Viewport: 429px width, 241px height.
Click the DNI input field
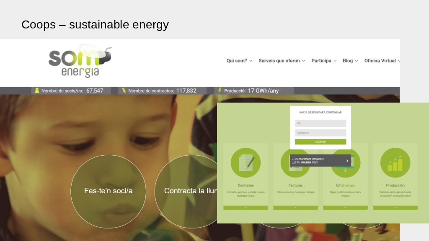tap(320, 123)
